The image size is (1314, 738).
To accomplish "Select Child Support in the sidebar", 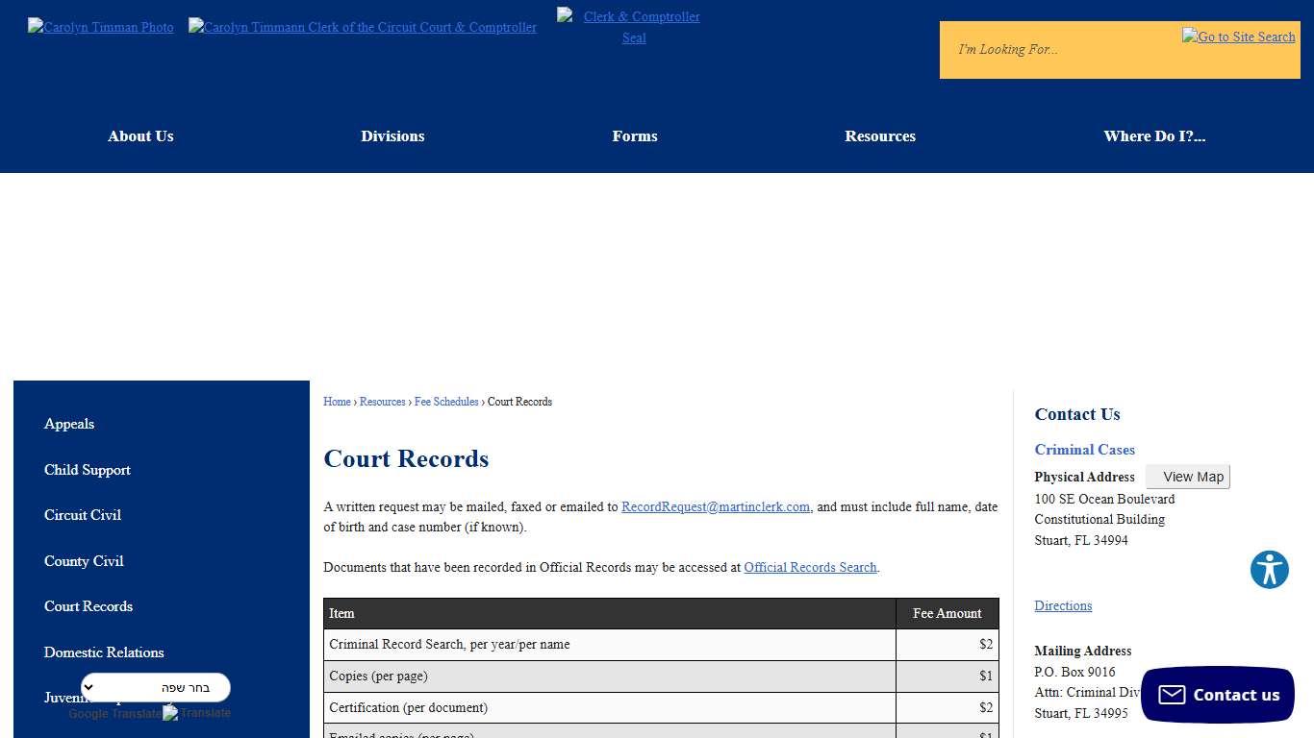I will point(88,470).
